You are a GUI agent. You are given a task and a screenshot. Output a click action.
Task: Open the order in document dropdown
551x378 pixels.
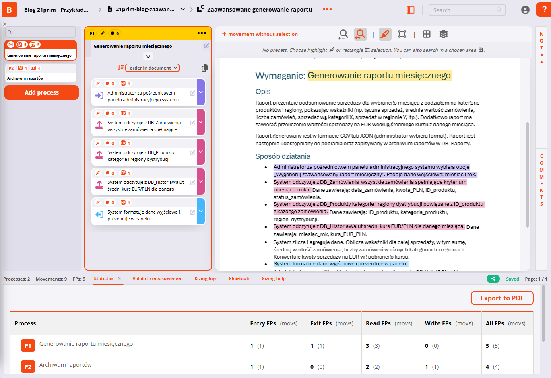(x=153, y=68)
